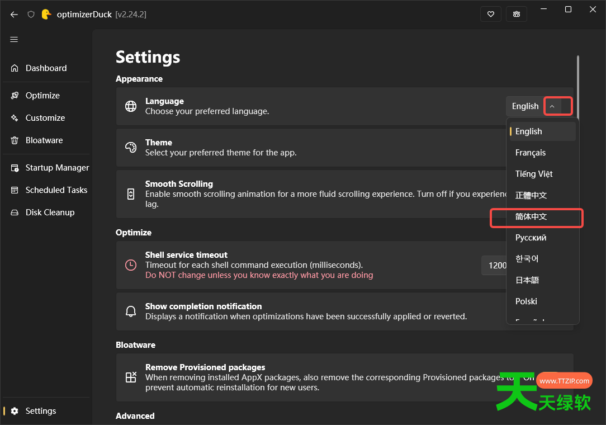This screenshot has height=425, width=606.
Task: Select 简体中文 language option
Action: coord(543,216)
